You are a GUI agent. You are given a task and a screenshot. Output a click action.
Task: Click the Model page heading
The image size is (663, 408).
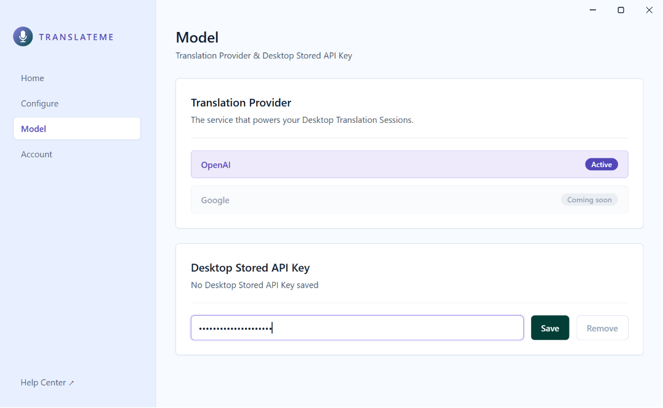click(x=197, y=37)
